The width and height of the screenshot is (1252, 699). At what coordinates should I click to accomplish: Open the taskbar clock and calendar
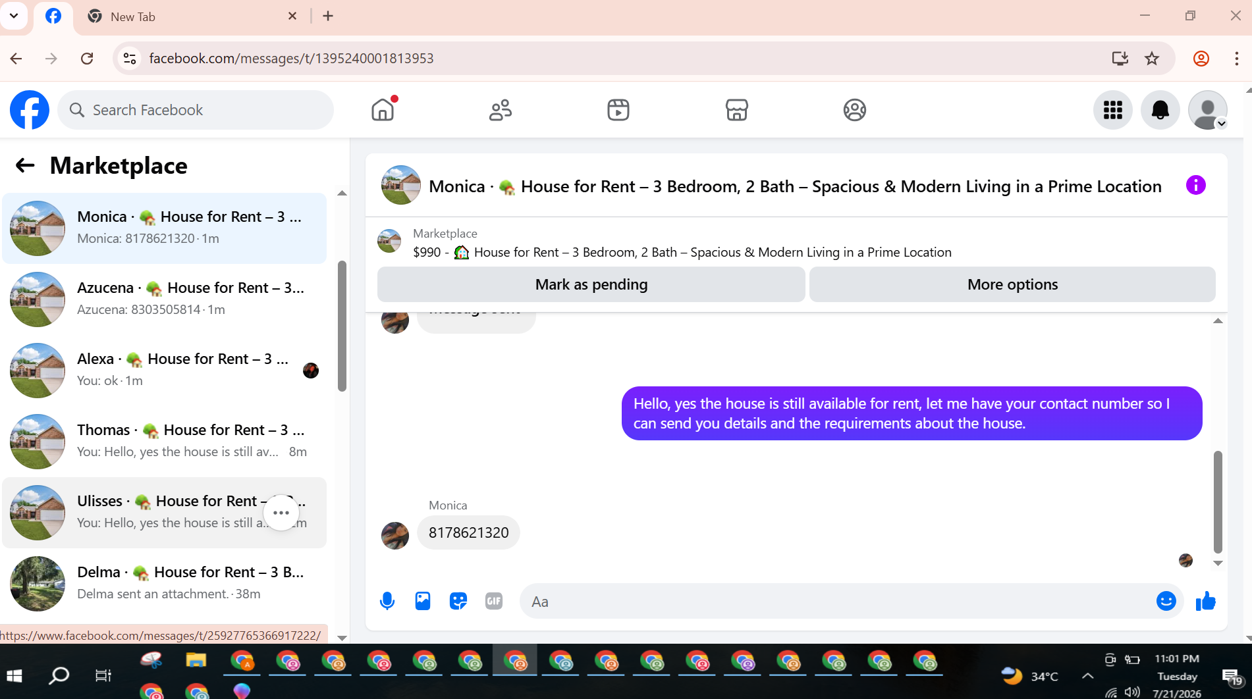1177,675
